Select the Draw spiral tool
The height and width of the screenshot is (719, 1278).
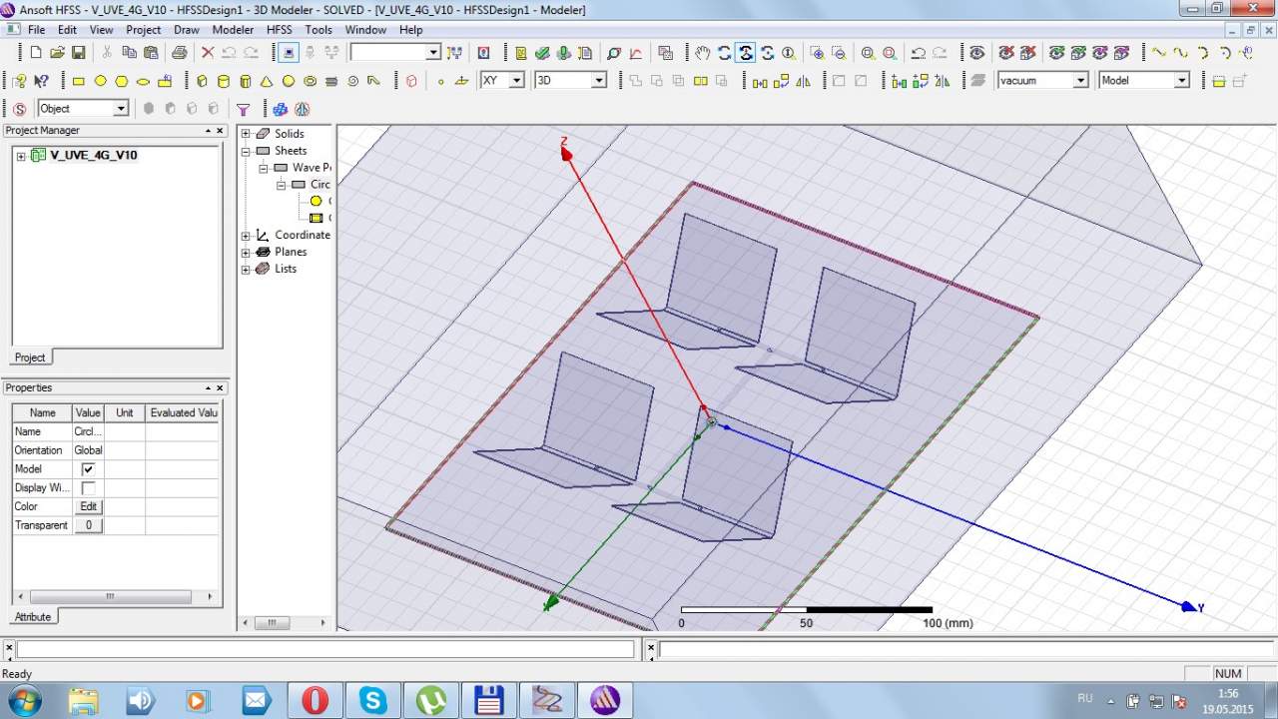353,81
